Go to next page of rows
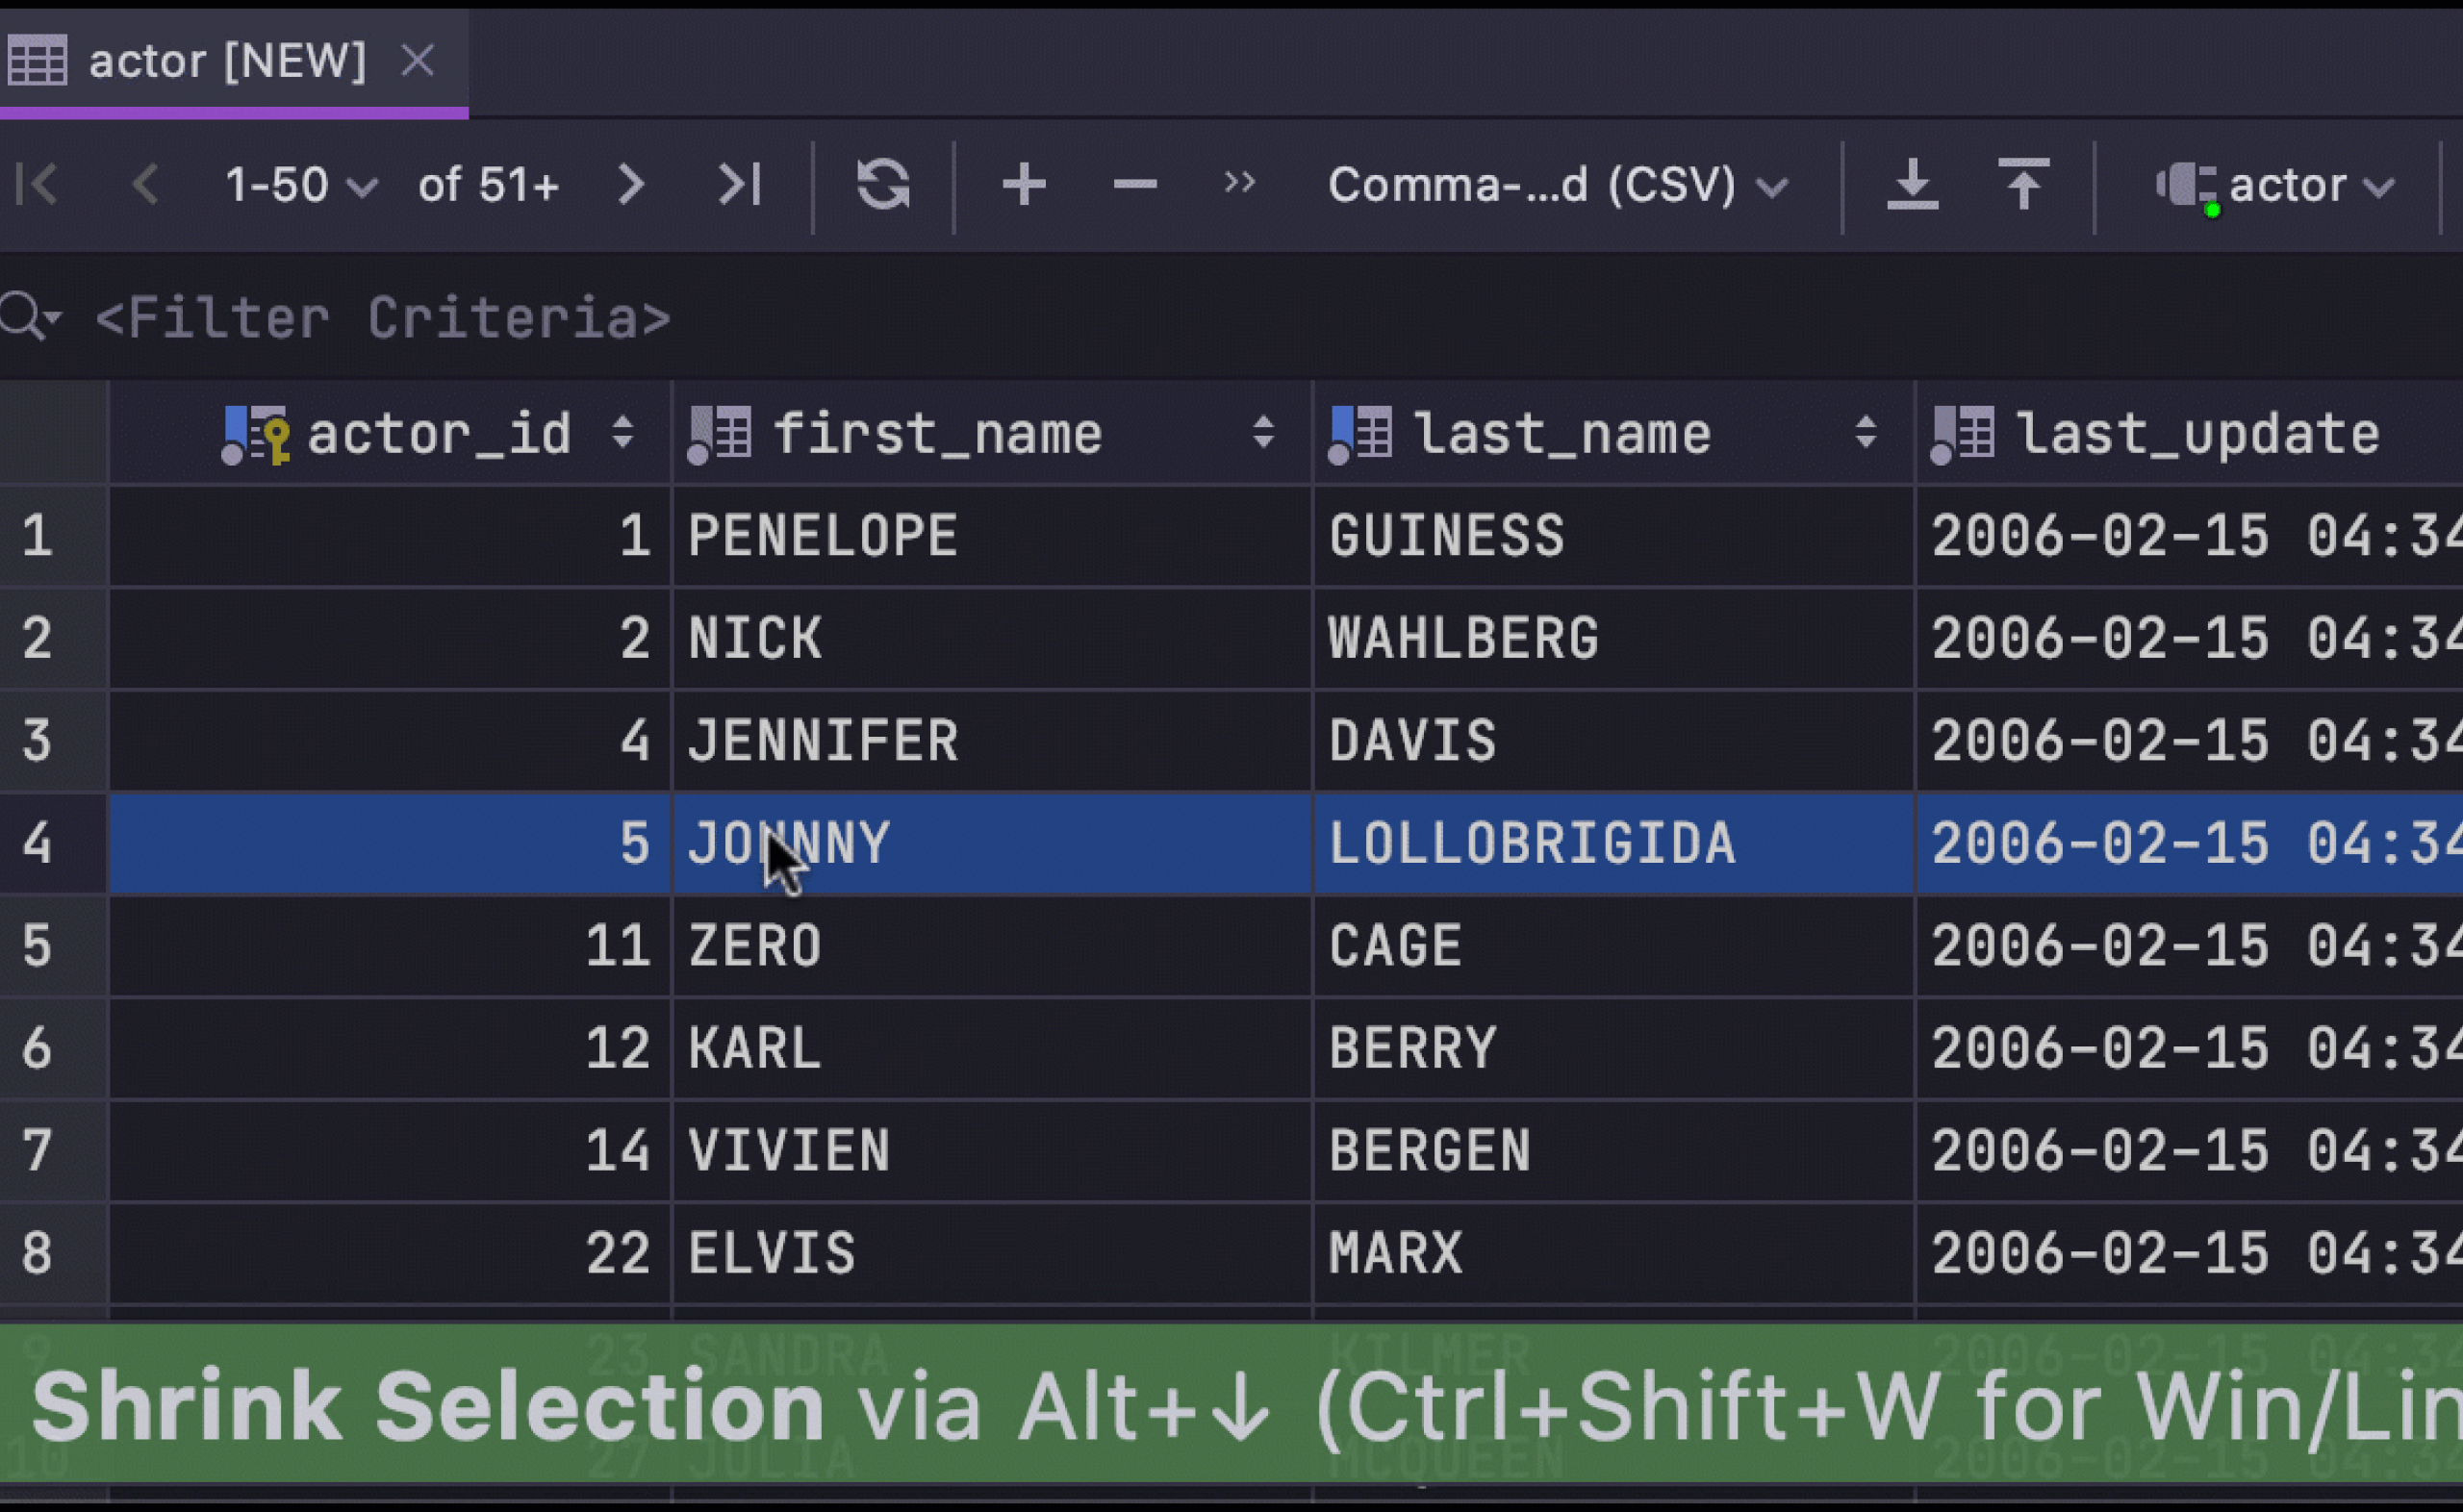 click(x=630, y=185)
